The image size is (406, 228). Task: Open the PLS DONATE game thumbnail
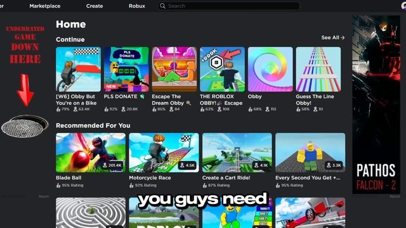tap(126, 69)
